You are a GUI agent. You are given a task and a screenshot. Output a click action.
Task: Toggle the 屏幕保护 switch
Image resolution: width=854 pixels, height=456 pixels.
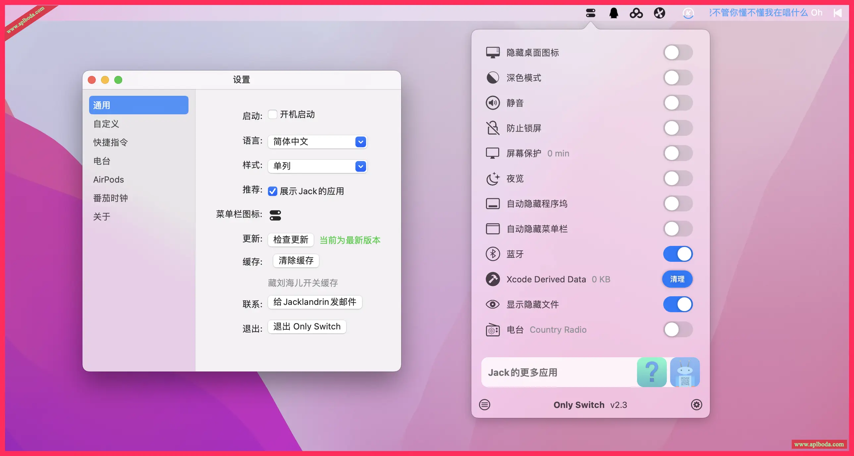pos(678,153)
